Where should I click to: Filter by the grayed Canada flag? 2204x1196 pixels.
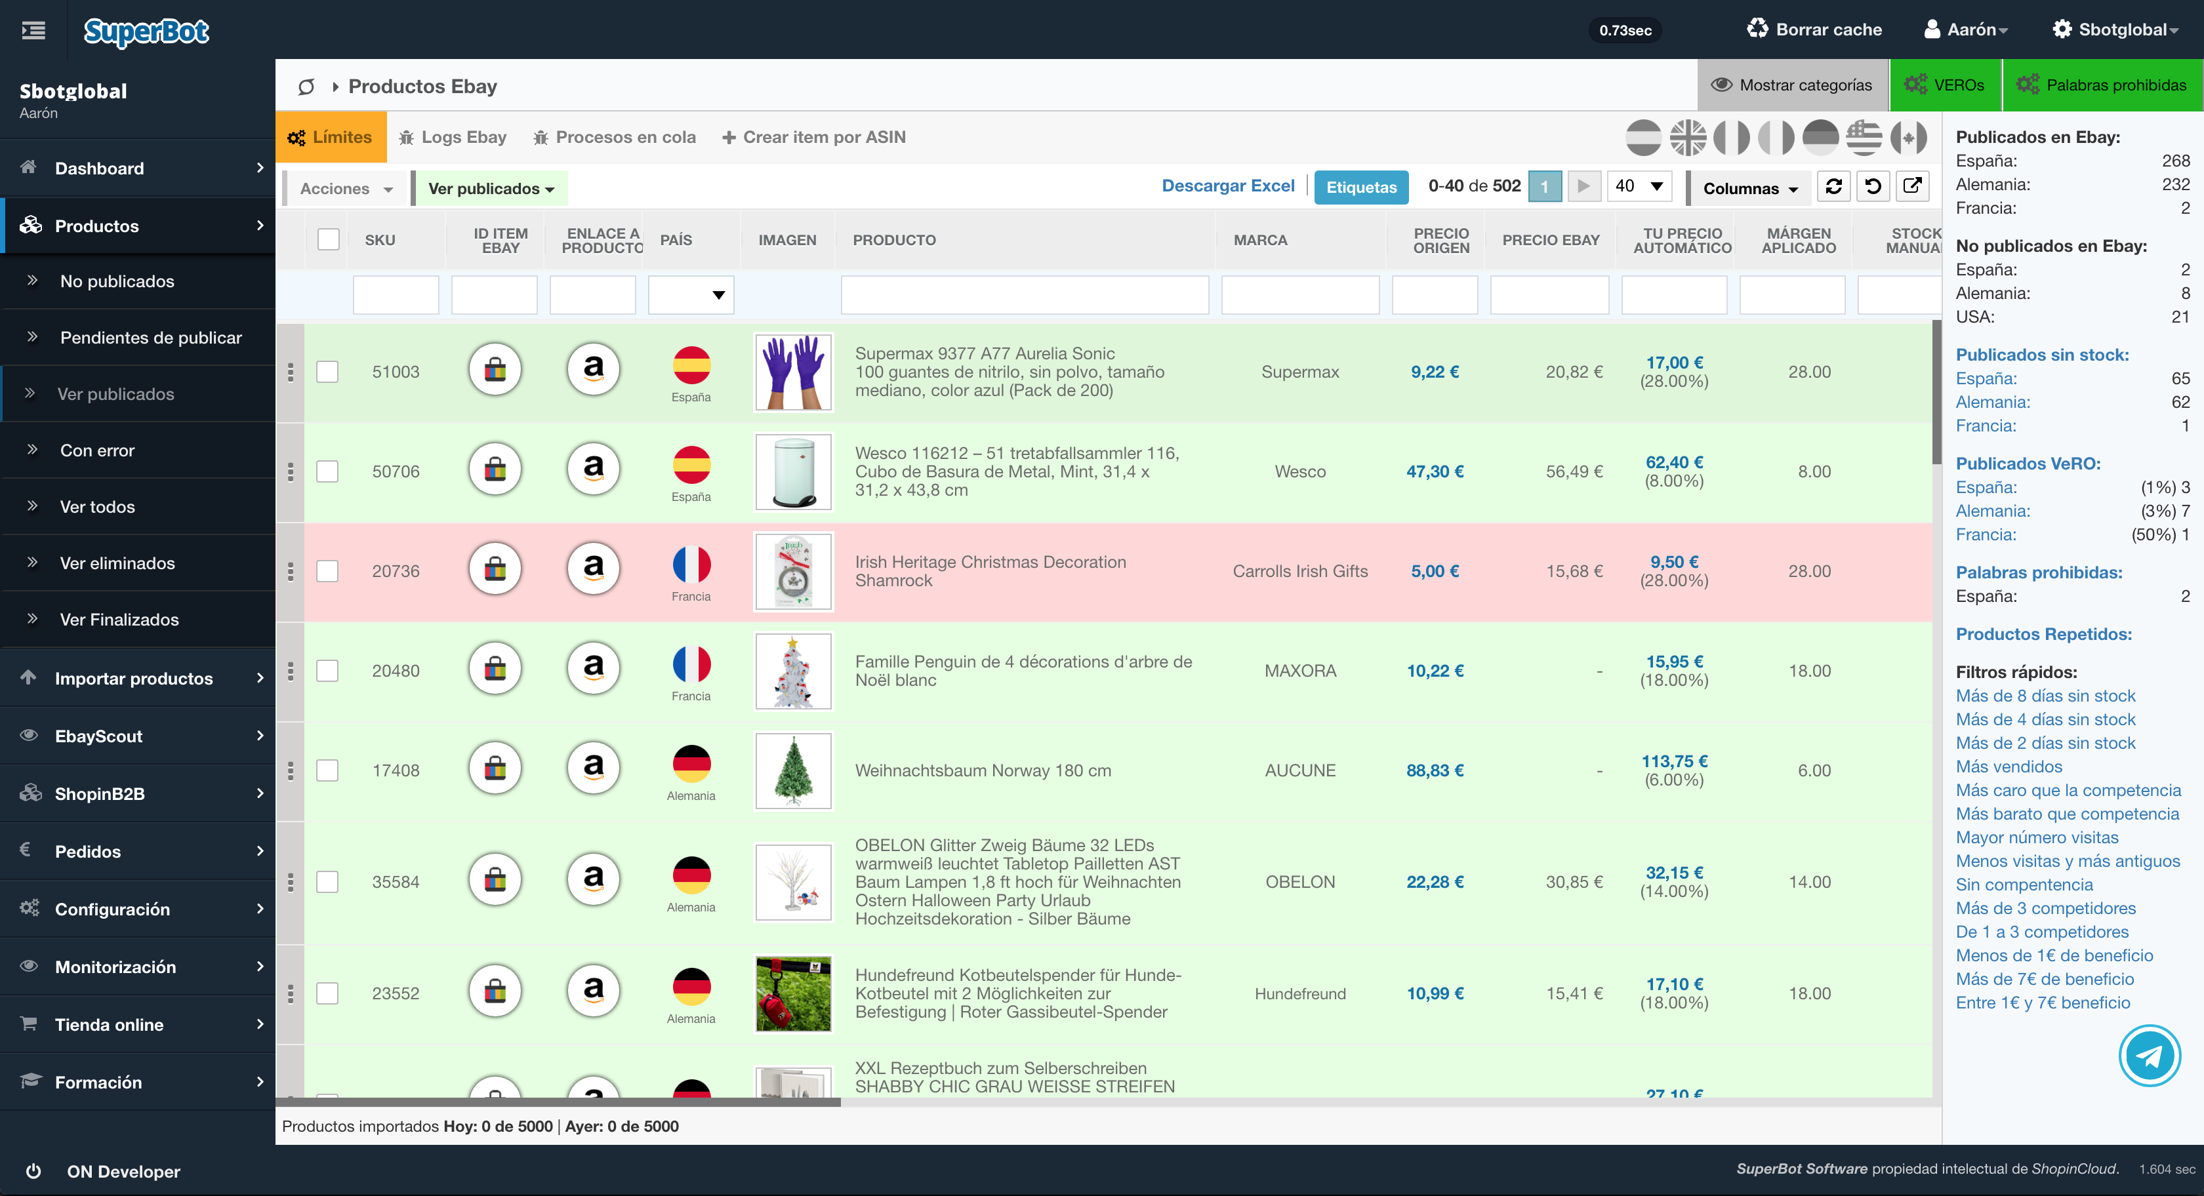tap(1909, 138)
